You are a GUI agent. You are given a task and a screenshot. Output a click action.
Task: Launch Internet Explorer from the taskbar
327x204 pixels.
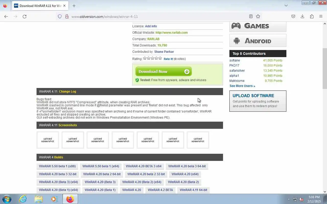23,199
